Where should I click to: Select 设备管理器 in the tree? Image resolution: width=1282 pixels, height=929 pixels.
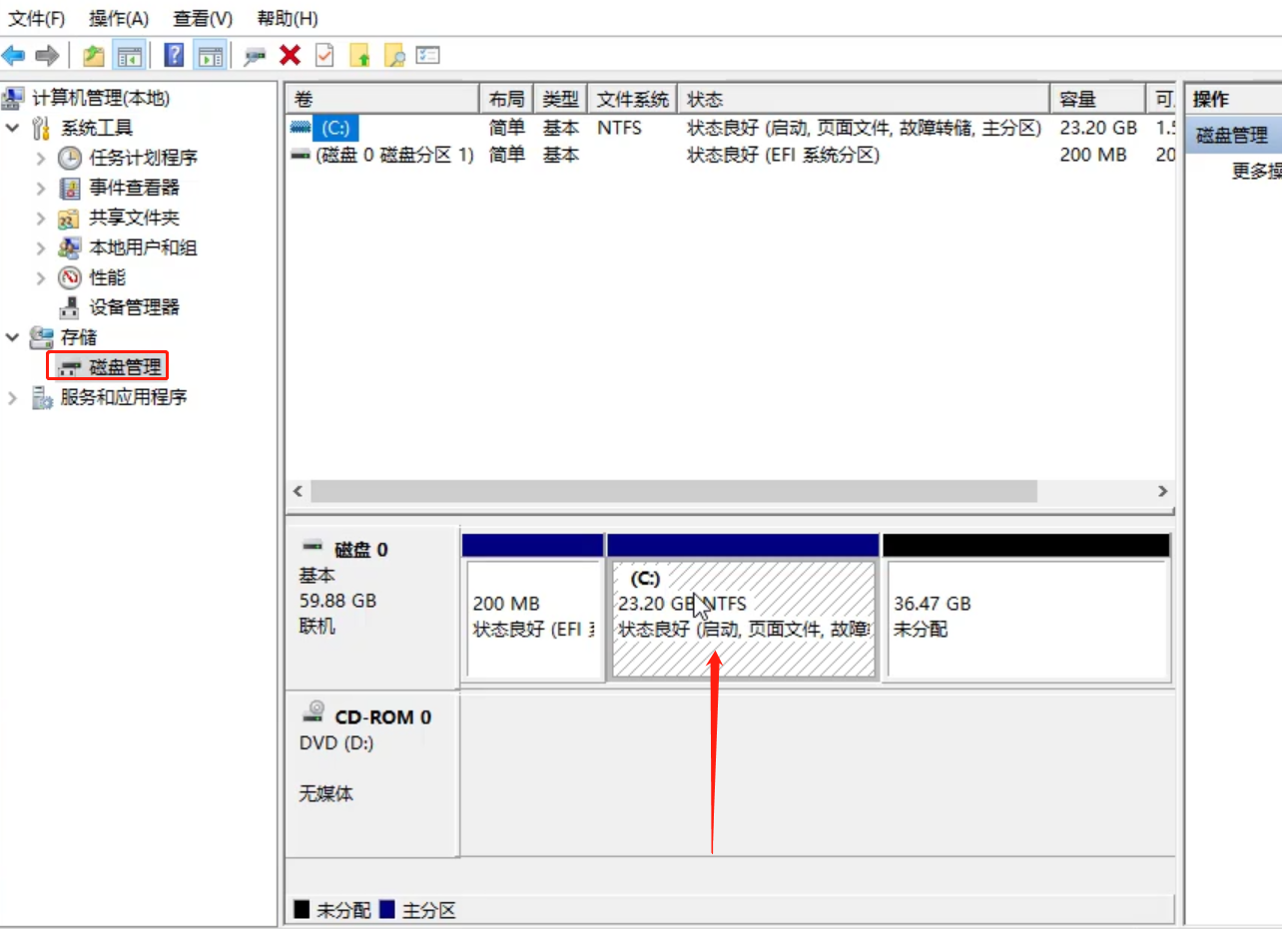[134, 307]
